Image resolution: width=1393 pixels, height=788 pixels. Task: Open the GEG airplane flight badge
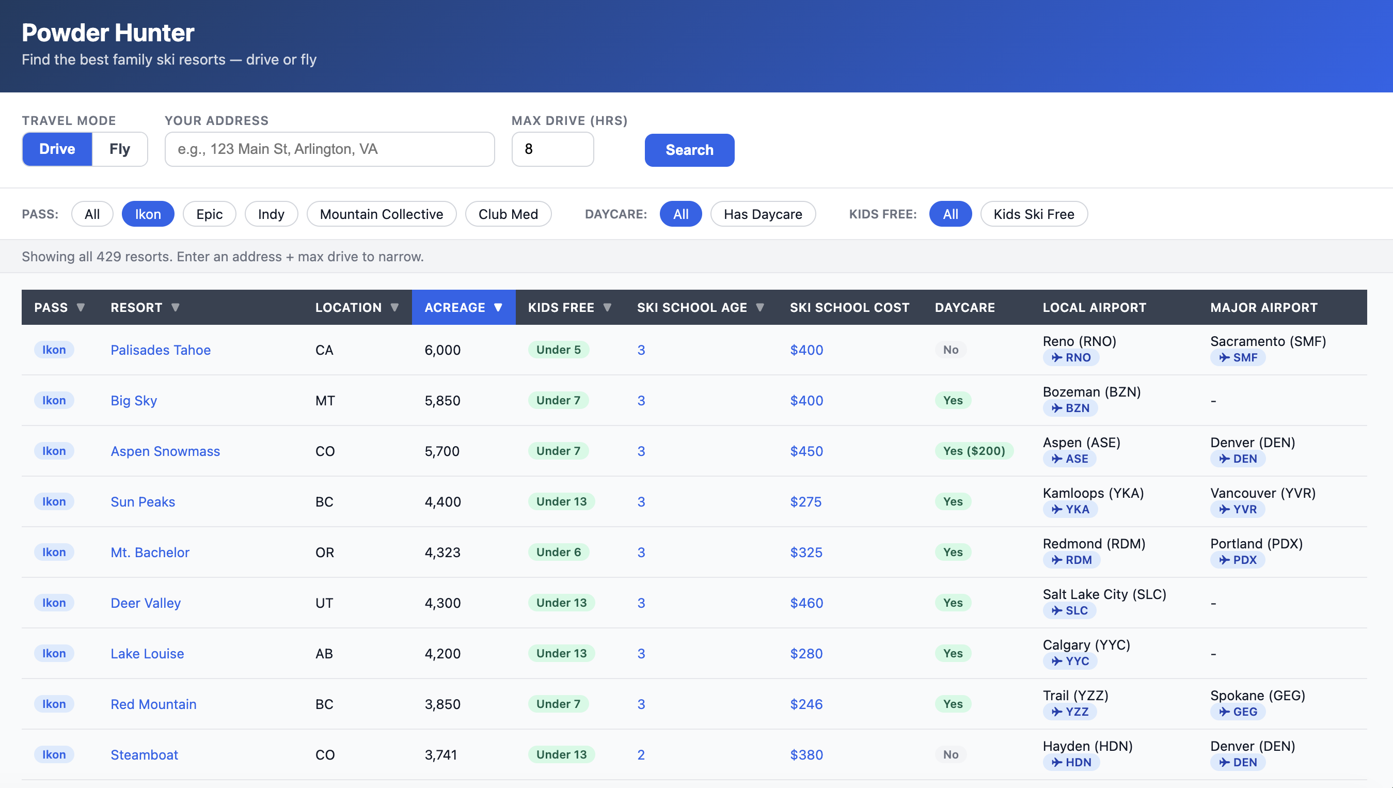point(1237,712)
